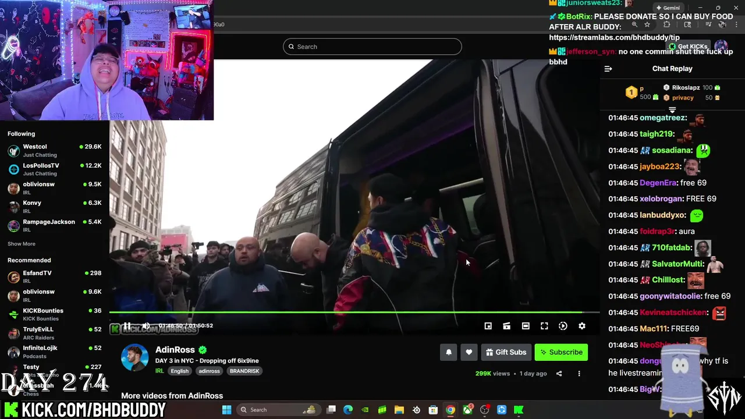Open Chrome zoom magnifier icon
This screenshot has width=745, height=419.
634,24
